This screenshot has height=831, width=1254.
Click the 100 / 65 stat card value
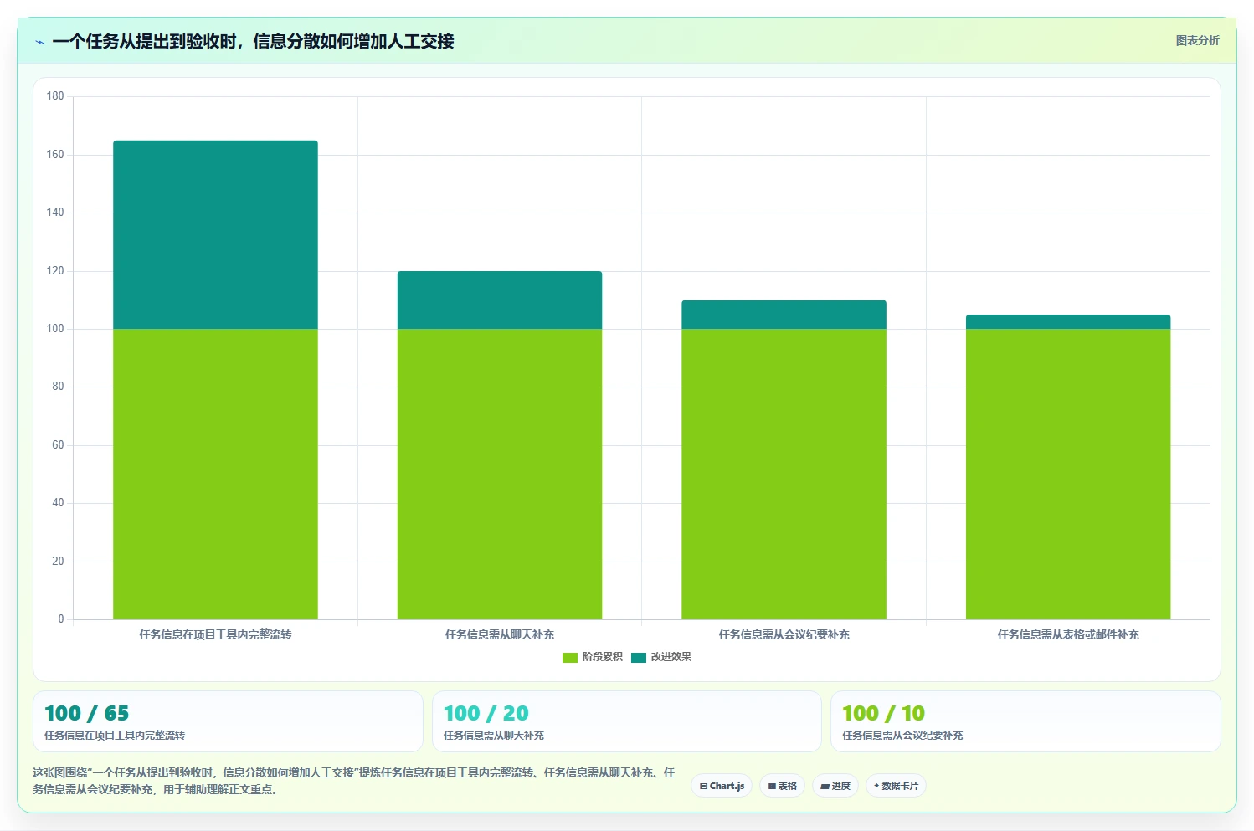(86, 713)
